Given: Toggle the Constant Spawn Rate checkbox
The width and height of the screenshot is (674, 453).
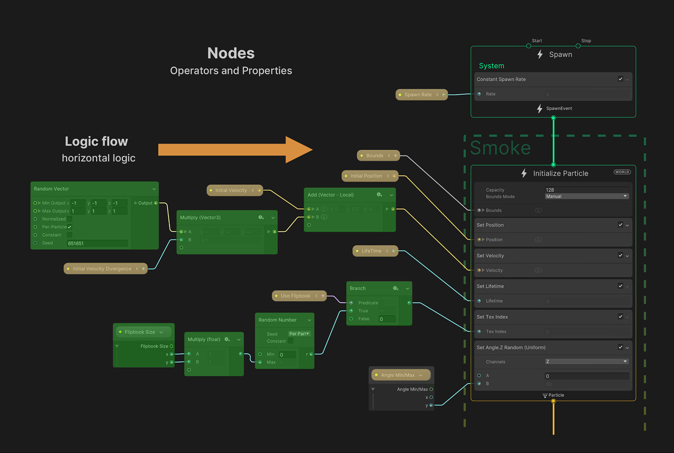Looking at the screenshot, I should click(620, 79).
